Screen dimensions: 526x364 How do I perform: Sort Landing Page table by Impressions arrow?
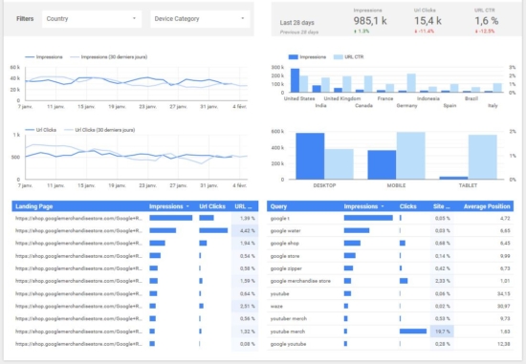tap(187, 206)
